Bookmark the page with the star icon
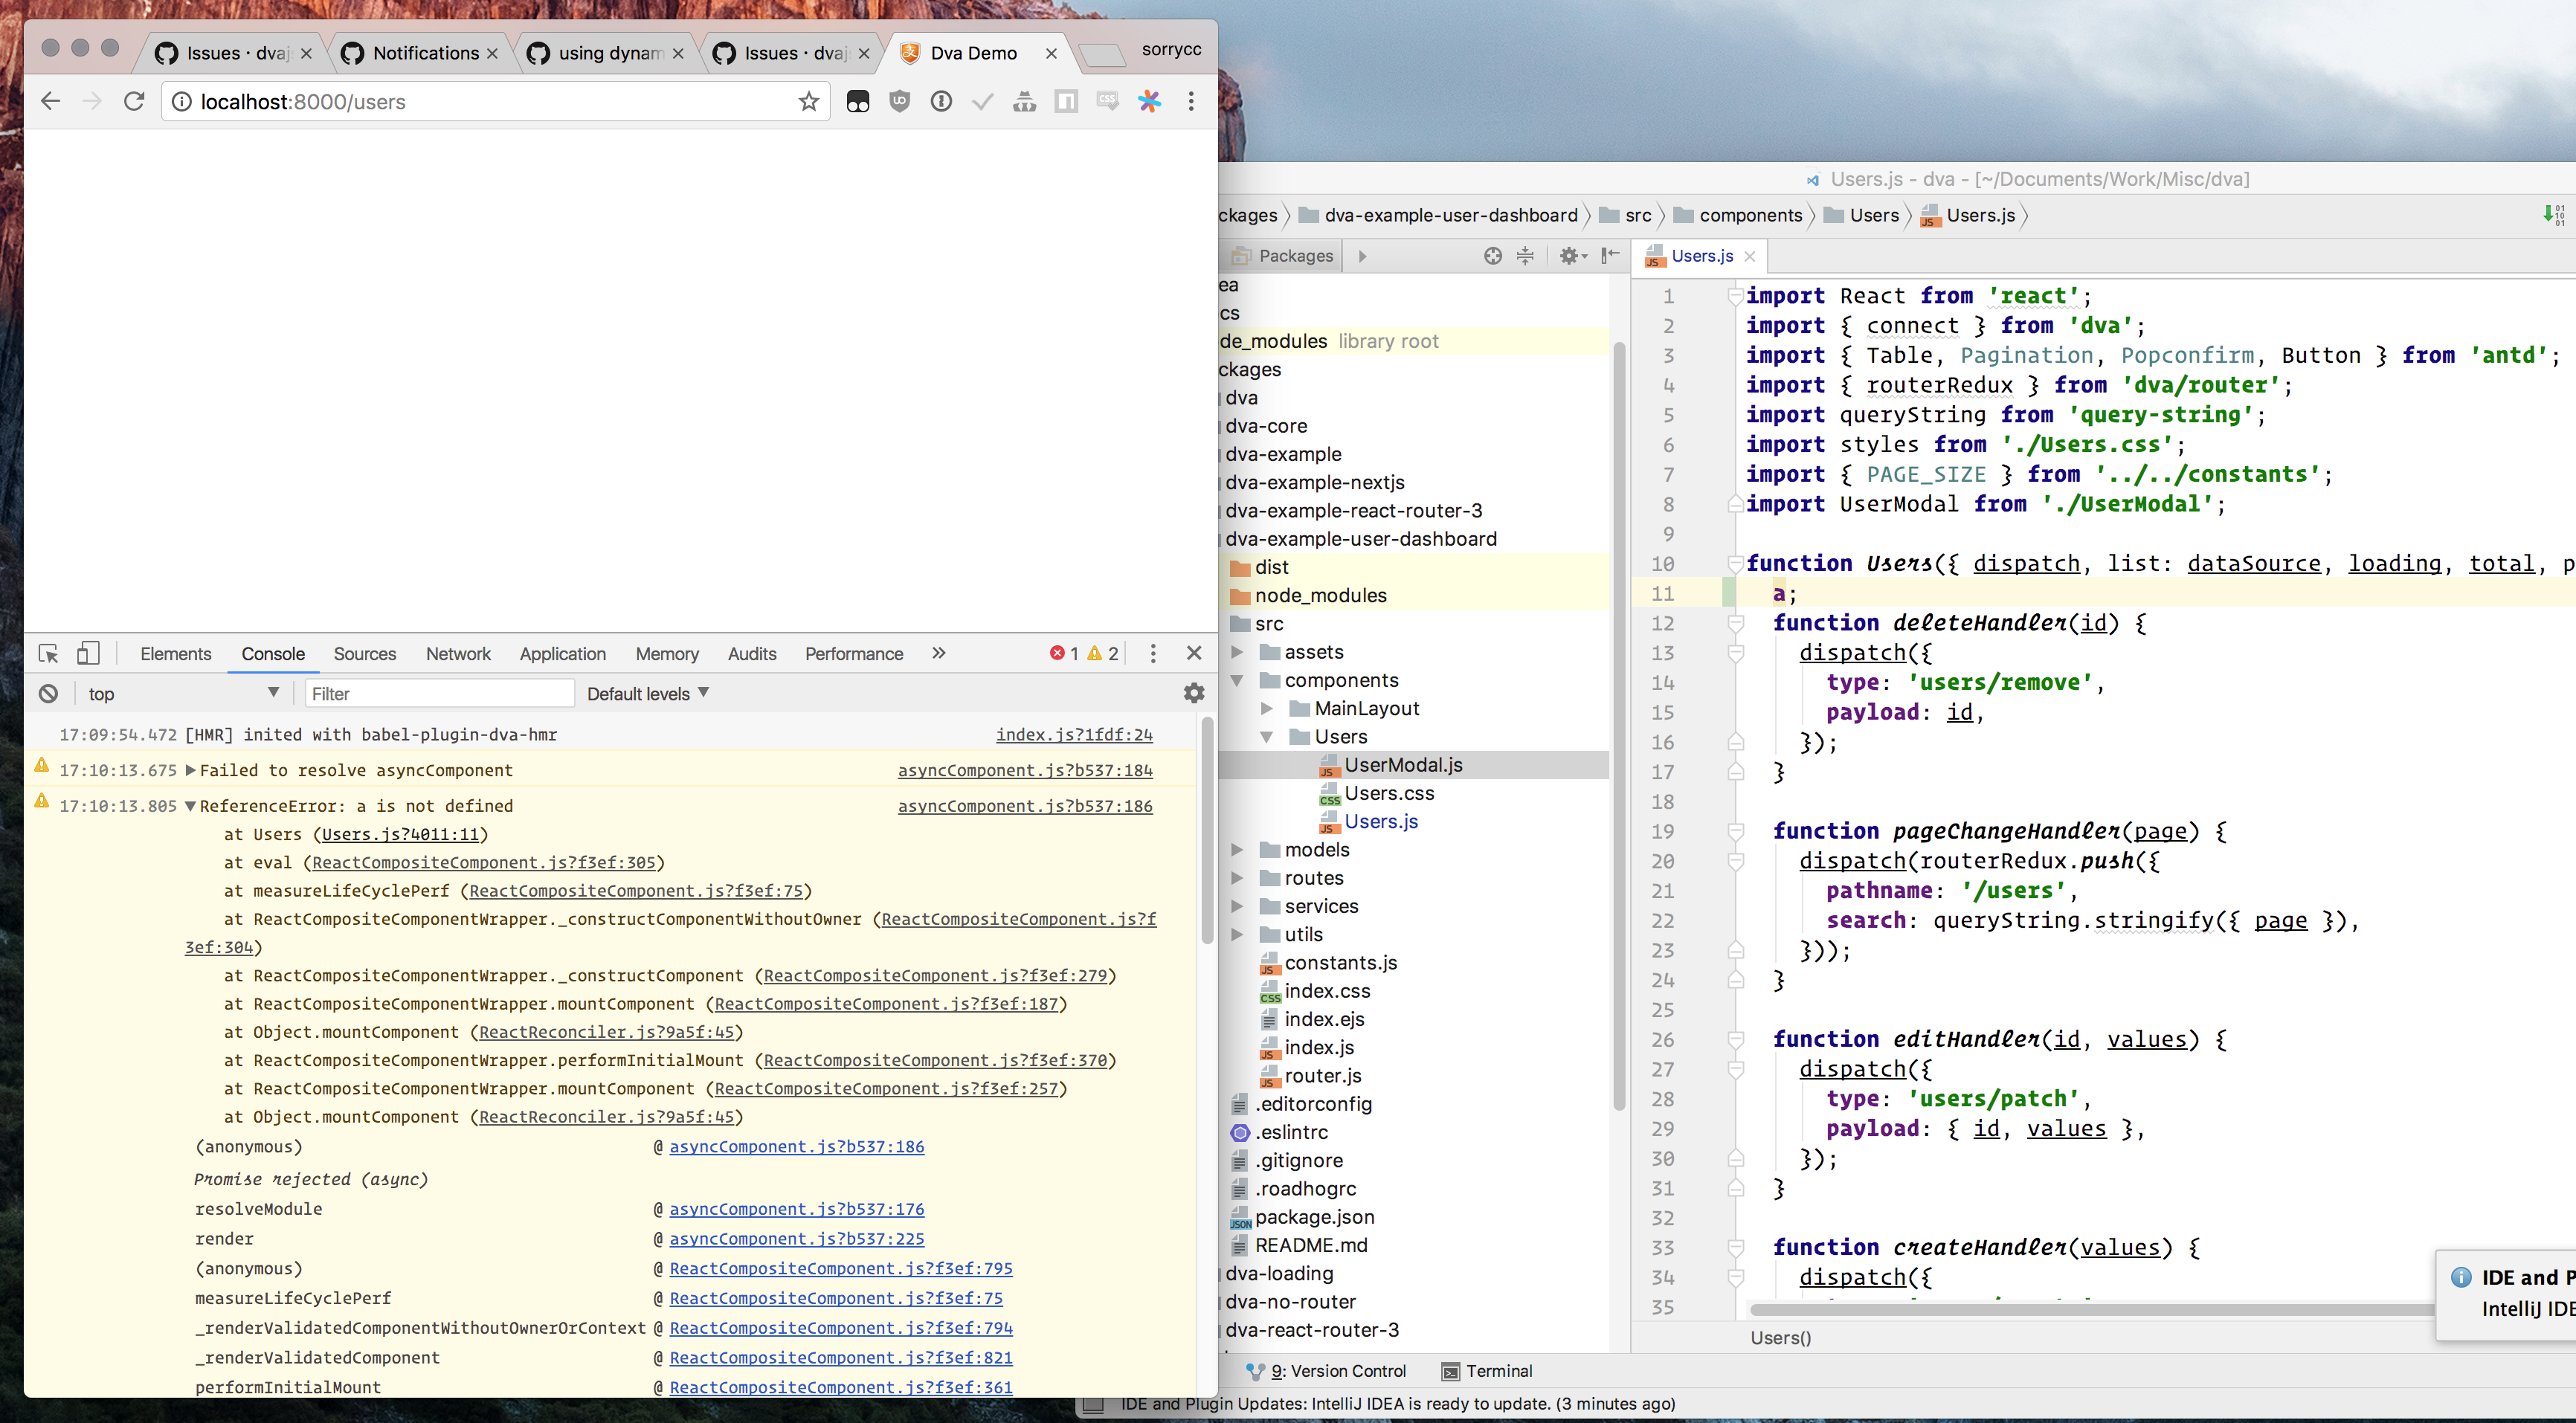 coord(809,101)
